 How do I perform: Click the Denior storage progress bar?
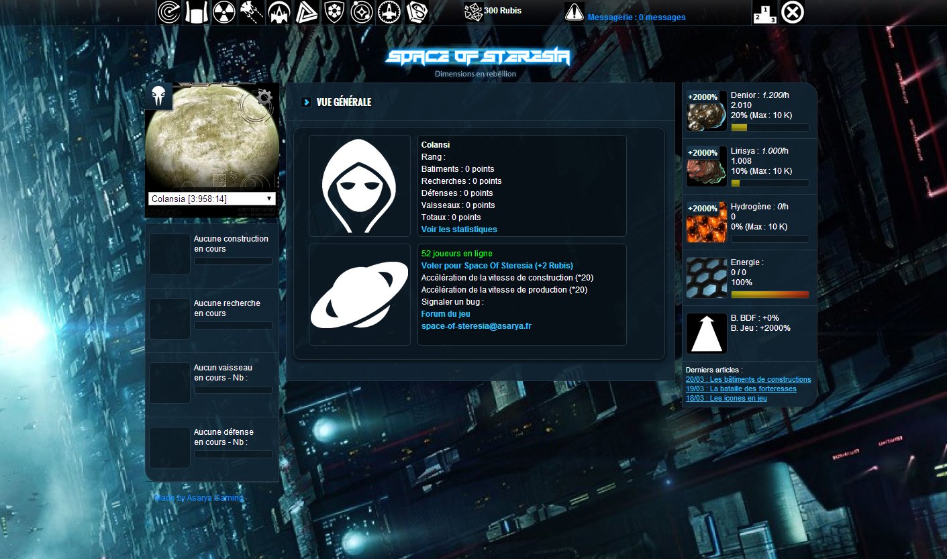click(x=770, y=128)
